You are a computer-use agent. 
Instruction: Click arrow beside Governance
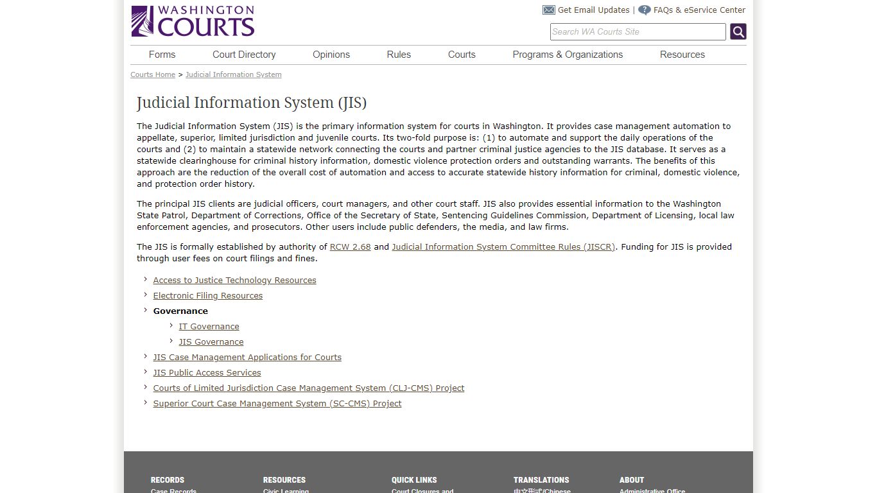(x=146, y=309)
